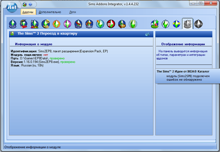
Task: Select the plumbob on blue-yellow circle icon
Action: (177, 24)
